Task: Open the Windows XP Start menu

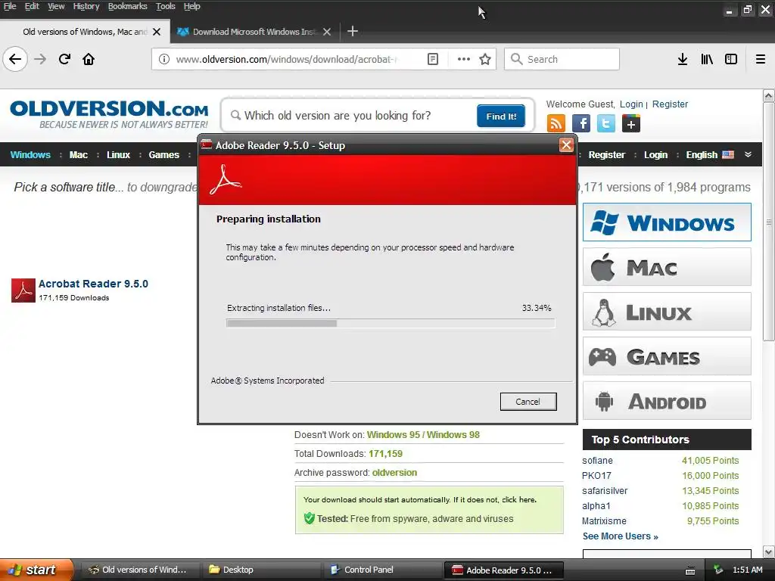Action: [x=36, y=570]
